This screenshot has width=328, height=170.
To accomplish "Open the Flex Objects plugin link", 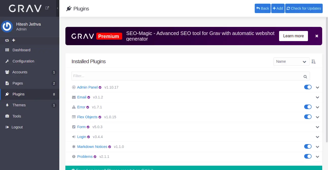I will pos(87,117).
